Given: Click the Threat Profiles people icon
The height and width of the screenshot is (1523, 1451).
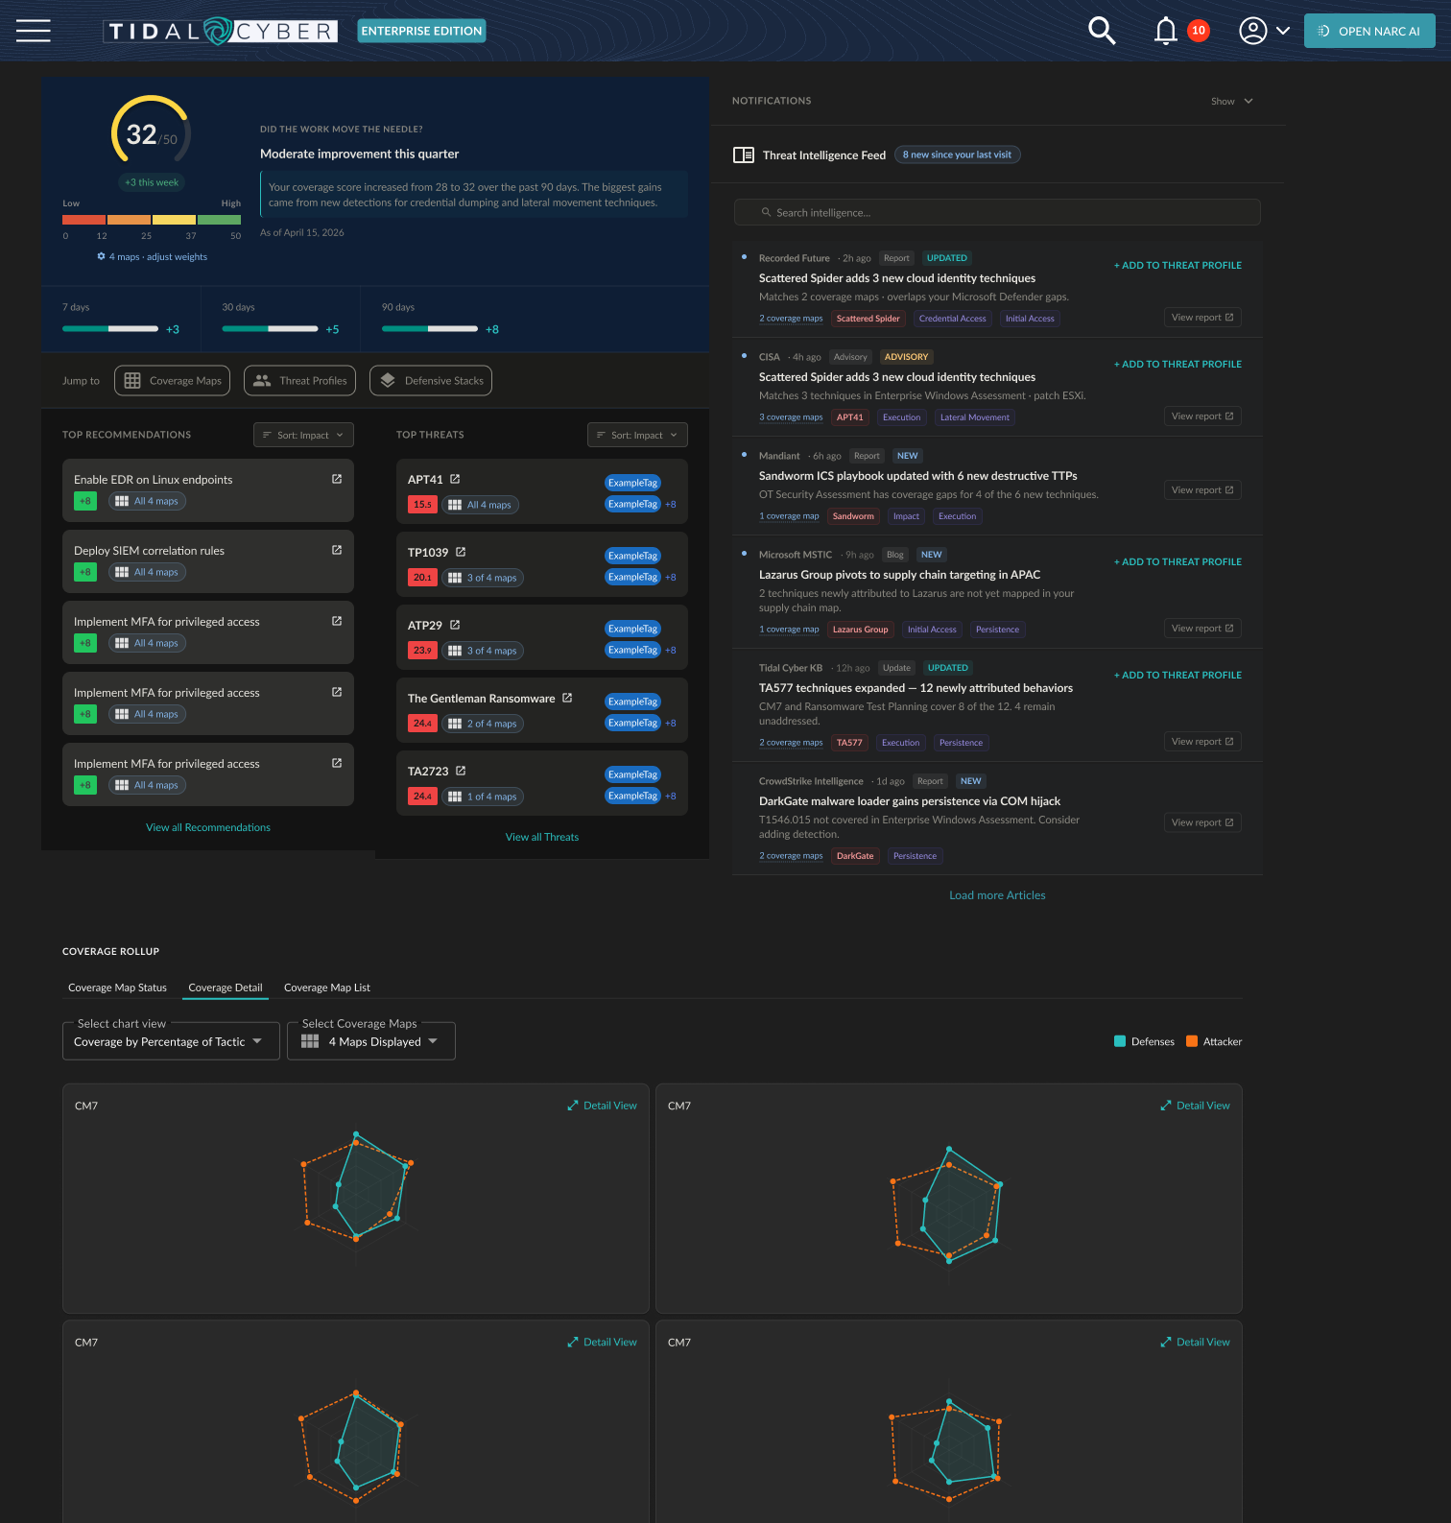Looking at the screenshot, I should 262,380.
